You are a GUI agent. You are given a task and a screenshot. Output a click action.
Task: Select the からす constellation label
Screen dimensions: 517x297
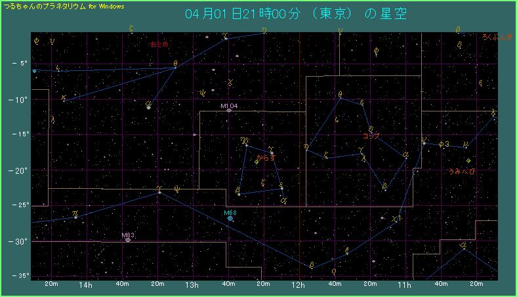coord(266,158)
